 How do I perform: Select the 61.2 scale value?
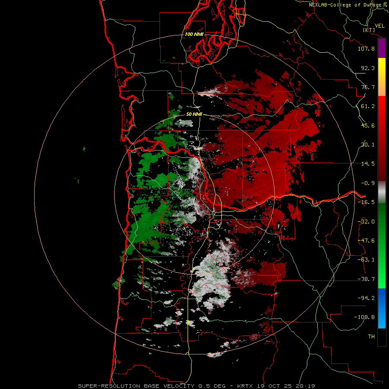[x=368, y=106]
